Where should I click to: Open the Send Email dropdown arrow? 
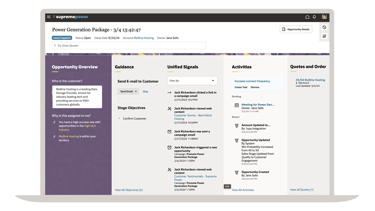136,92
